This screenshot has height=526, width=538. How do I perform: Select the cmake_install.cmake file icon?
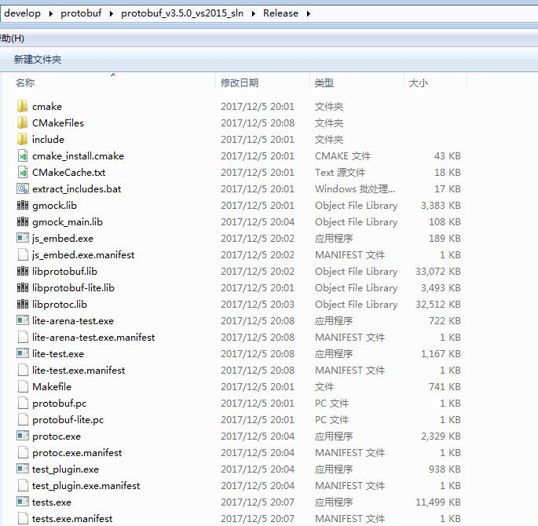(23, 155)
